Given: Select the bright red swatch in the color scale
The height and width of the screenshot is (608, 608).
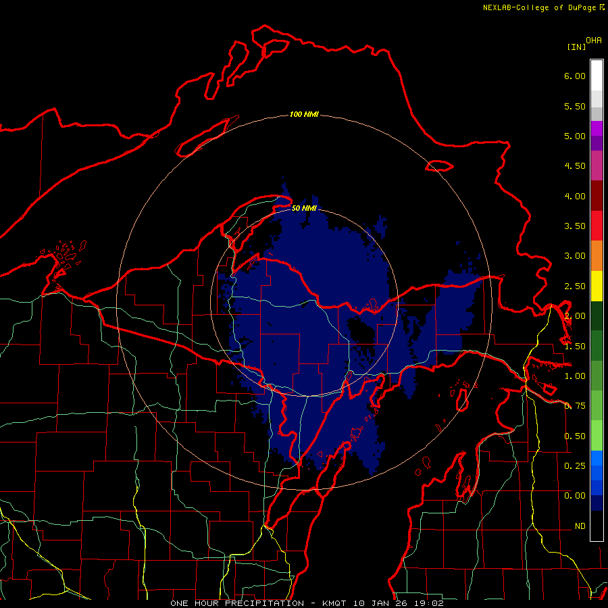Looking at the screenshot, I should (x=597, y=226).
